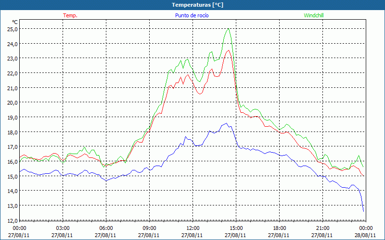Screen dimensions: 385x240
Task: Click the Temperaturas [°C] chart title
Action: click(197, 5)
